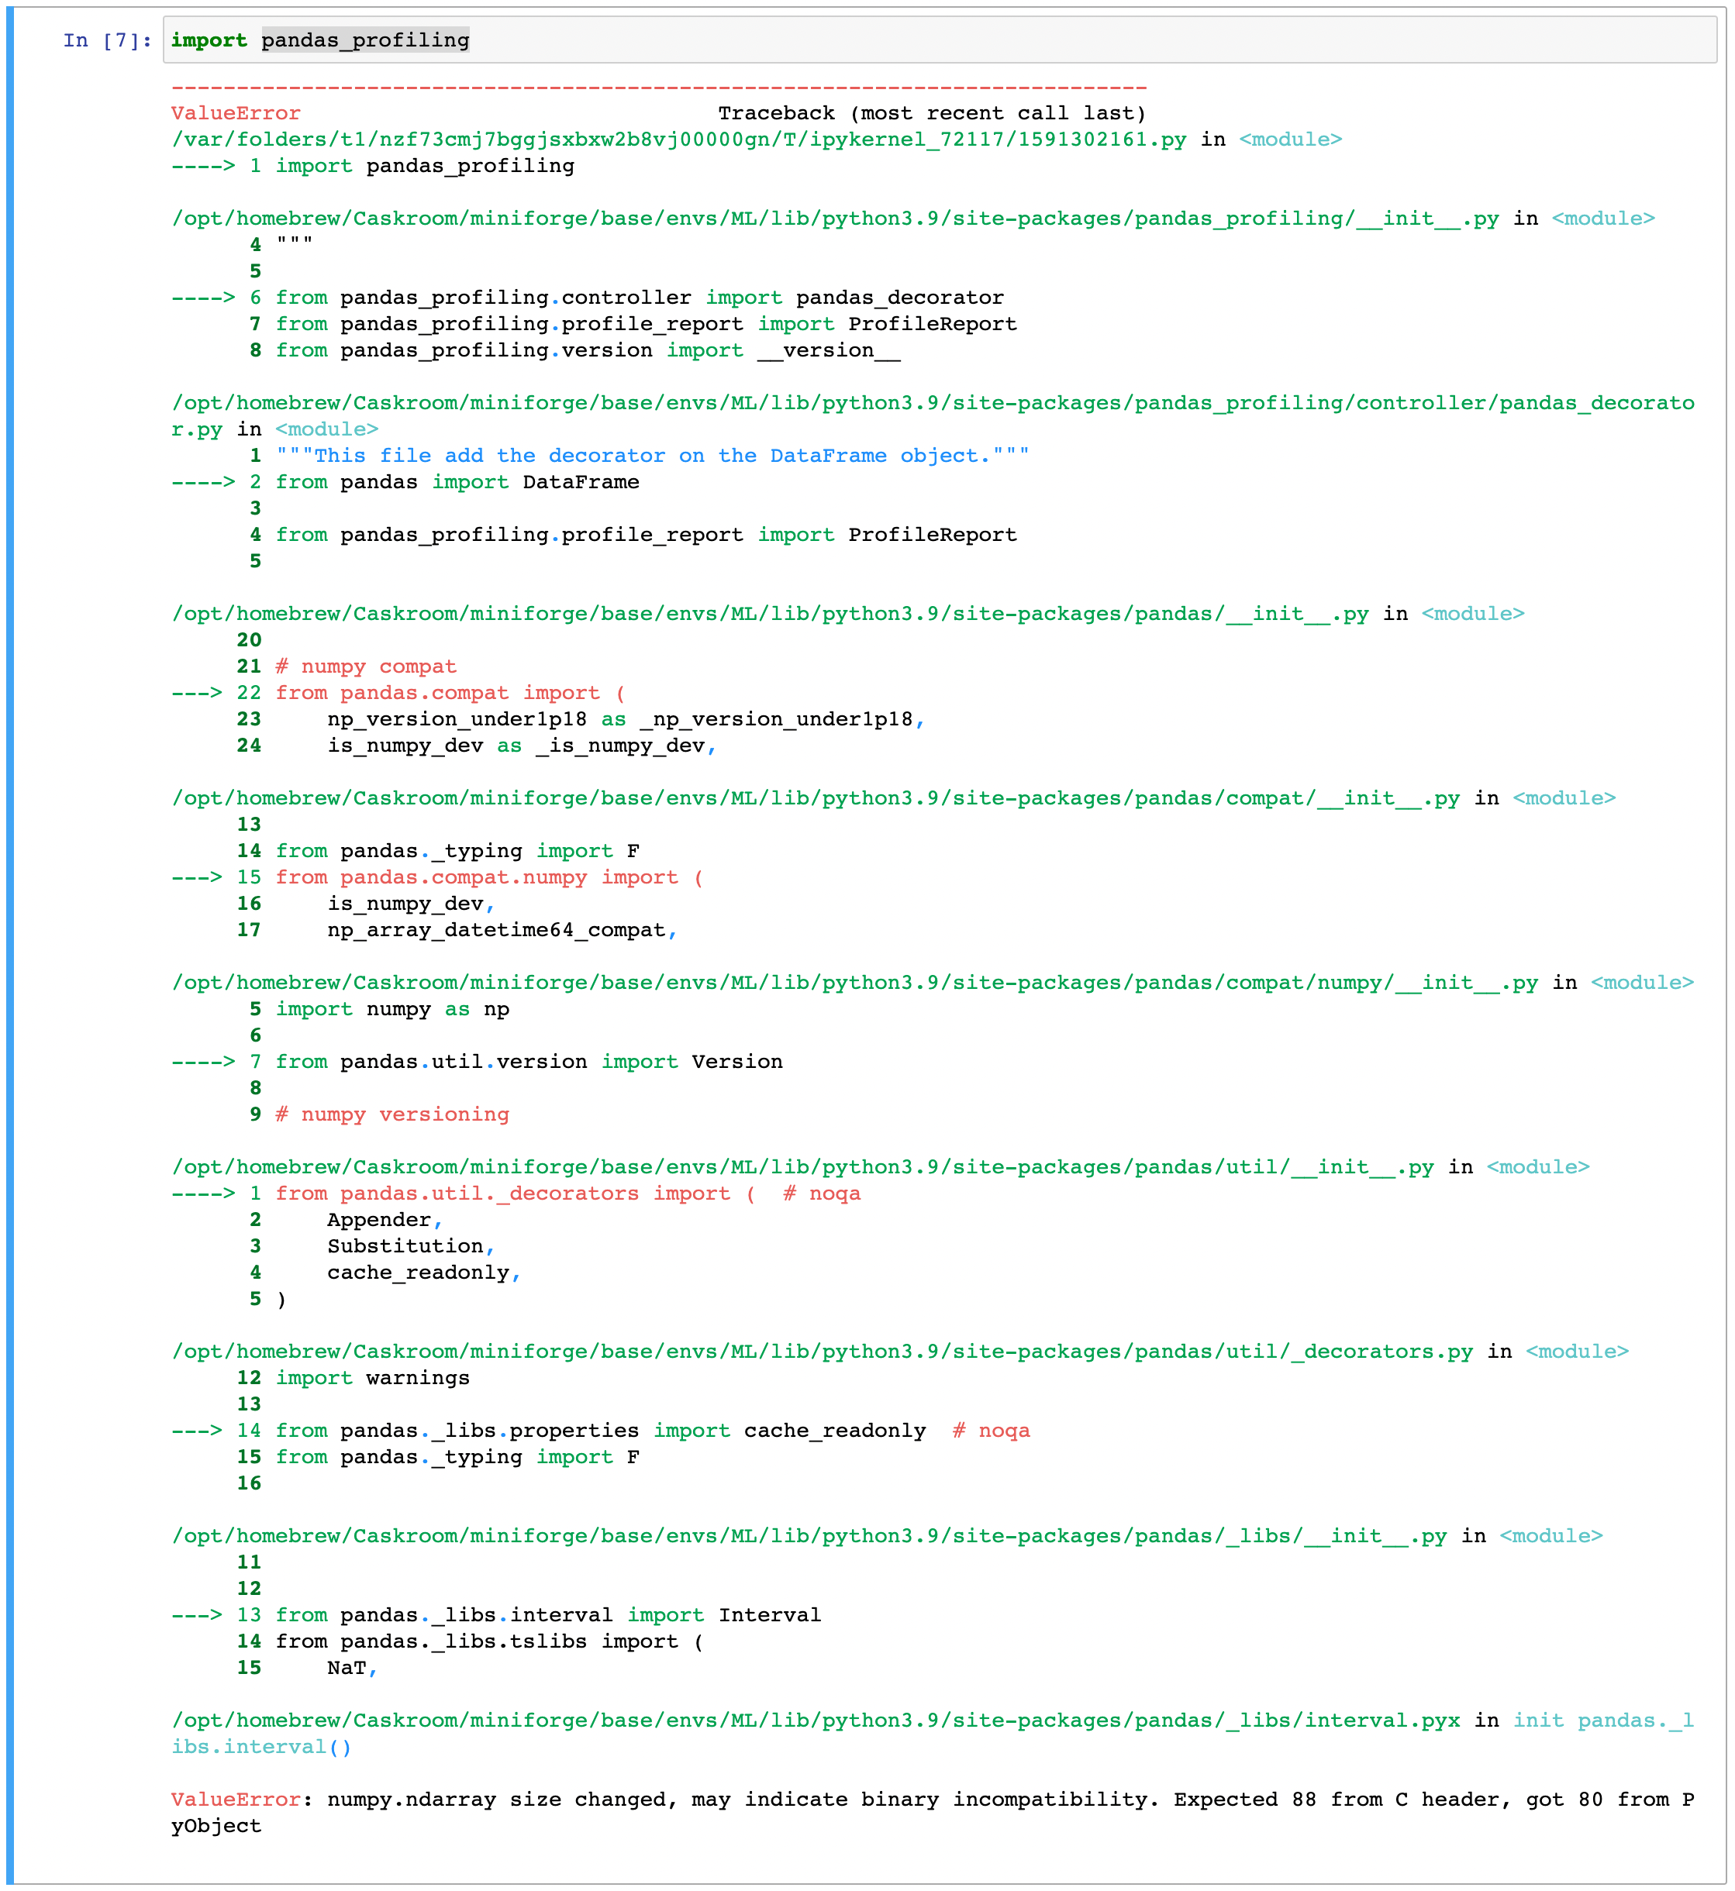Click line 6 importing pandas_decorator

click(640, 298)
